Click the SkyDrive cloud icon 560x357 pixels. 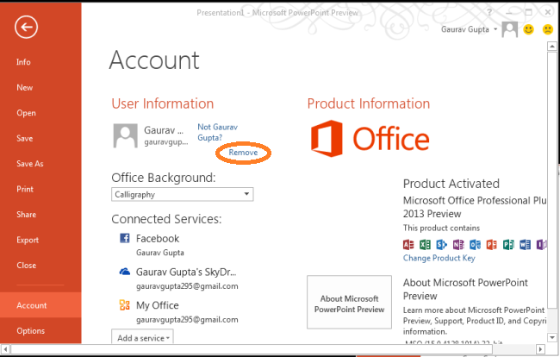click(125, 272)
